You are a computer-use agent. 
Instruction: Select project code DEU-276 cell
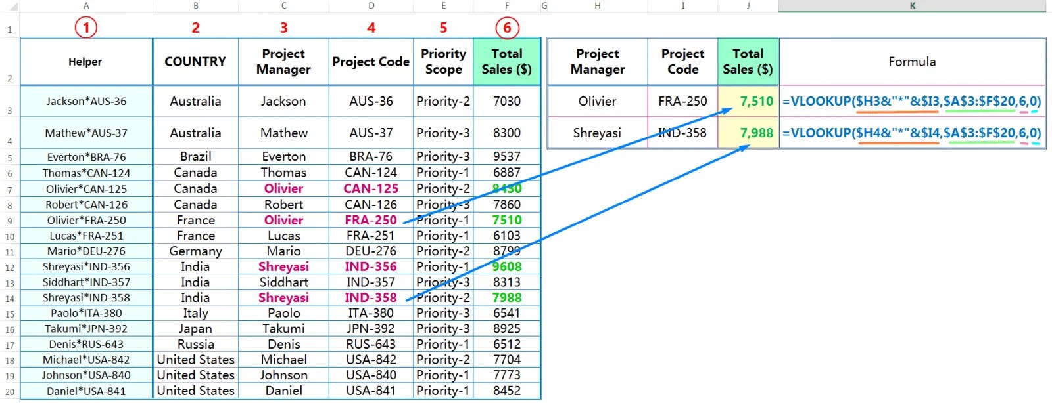click(371, 251)
